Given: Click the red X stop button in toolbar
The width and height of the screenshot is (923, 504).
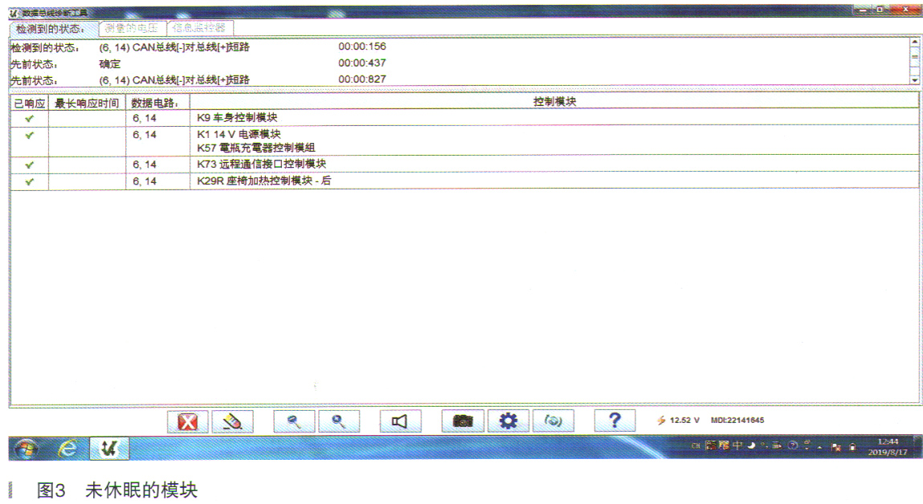Looking at the screenshot, I should coord(188,421).
